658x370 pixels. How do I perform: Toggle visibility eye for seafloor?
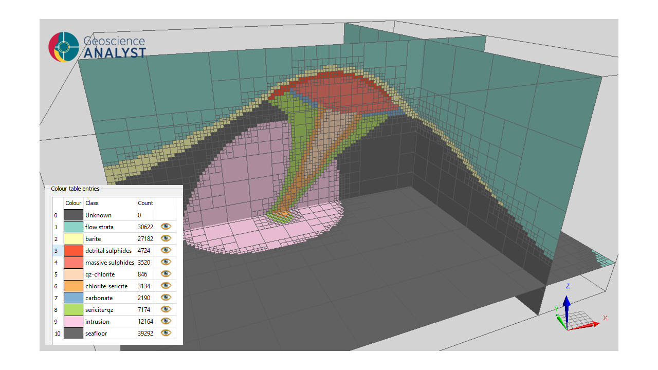tap(166, 333)
